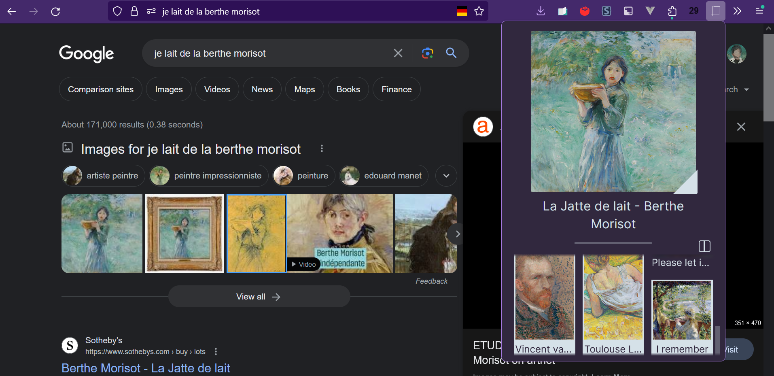Click the browser address bar text
This screenshot has width=774, height=376.
211,12
